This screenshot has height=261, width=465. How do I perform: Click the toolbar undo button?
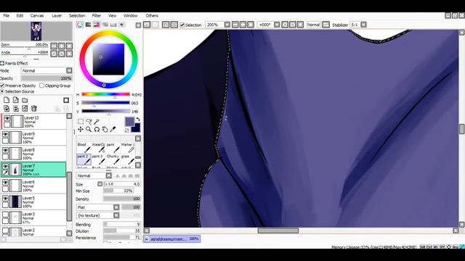(147, 25)
